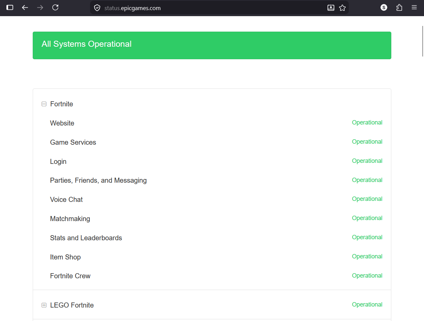The width and height of the screenshot is (424, 321).
Task: Toggle the browser sidebar panel icon
Action: (x=10, y=7)
